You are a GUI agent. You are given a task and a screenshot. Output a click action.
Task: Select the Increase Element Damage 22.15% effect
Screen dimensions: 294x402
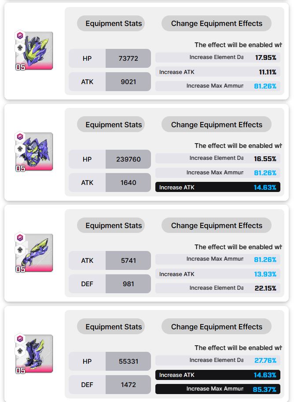point(217,288)
